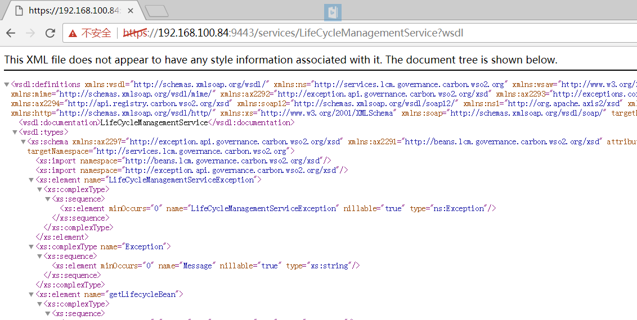Collapse the Exception complexType node
The width and height of the screenshot is (637, 320).
[32, 246]
